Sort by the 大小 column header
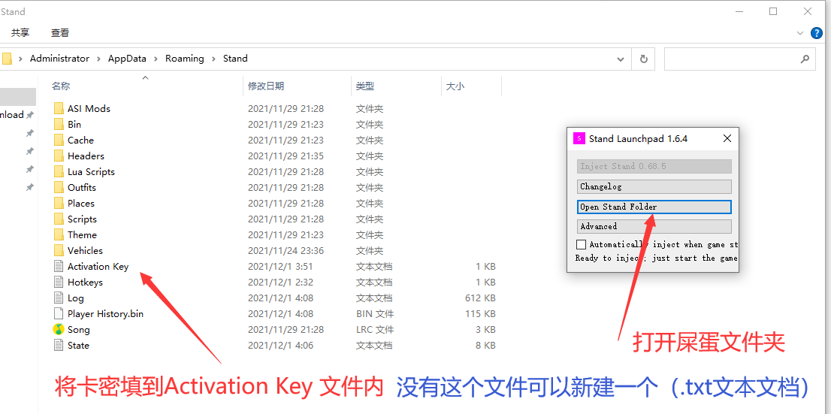The height and width of the screenshot is (414, 831). tap(455, 86)
